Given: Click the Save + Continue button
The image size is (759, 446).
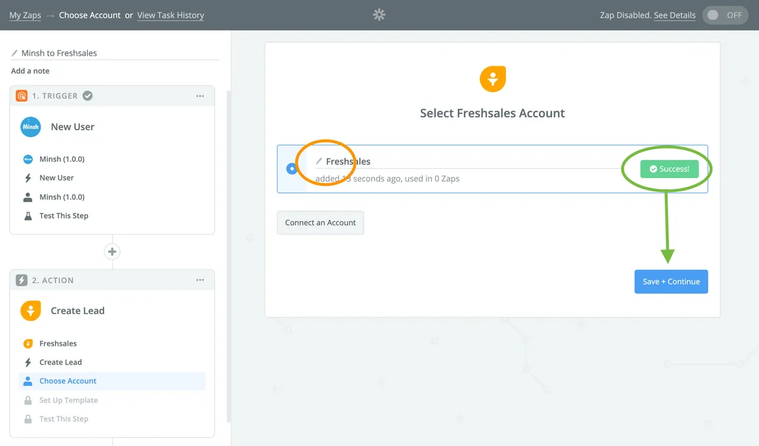Looking at the screenshot, I should pos(671,282).
